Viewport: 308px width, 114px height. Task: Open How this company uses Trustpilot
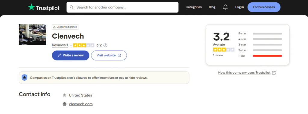click(x=244, y=72)
